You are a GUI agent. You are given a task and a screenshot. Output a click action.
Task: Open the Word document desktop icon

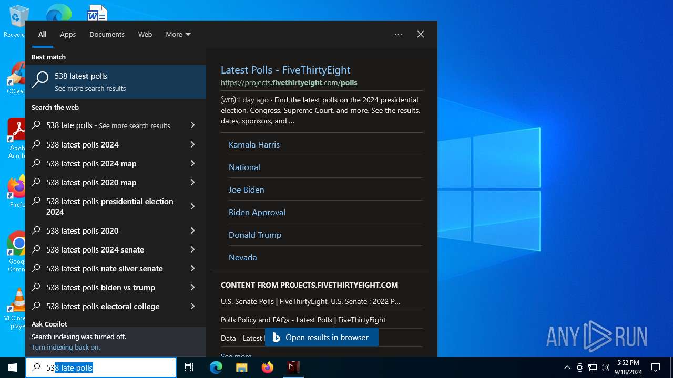coord(97,13)
